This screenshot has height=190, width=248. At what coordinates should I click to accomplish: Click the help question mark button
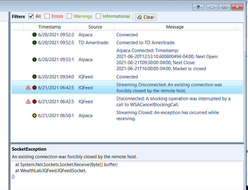pos(198,7)
